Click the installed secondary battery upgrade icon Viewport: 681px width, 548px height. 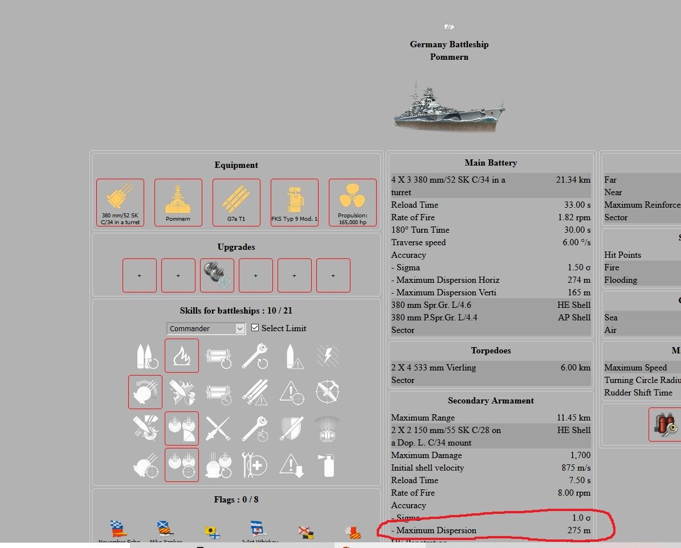pyautogui.click(x=217, y=275)
